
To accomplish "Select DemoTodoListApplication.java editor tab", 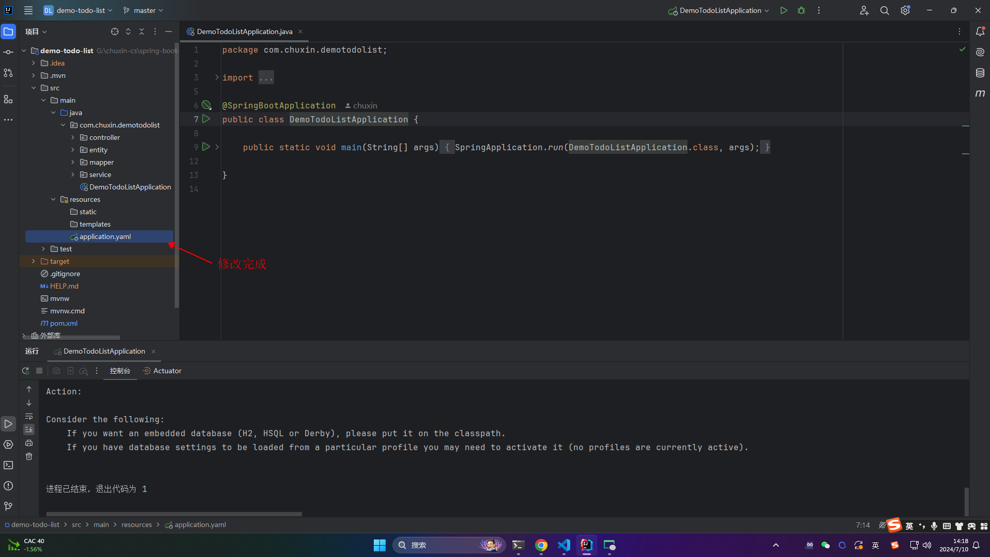I will (x=244, y=31).
